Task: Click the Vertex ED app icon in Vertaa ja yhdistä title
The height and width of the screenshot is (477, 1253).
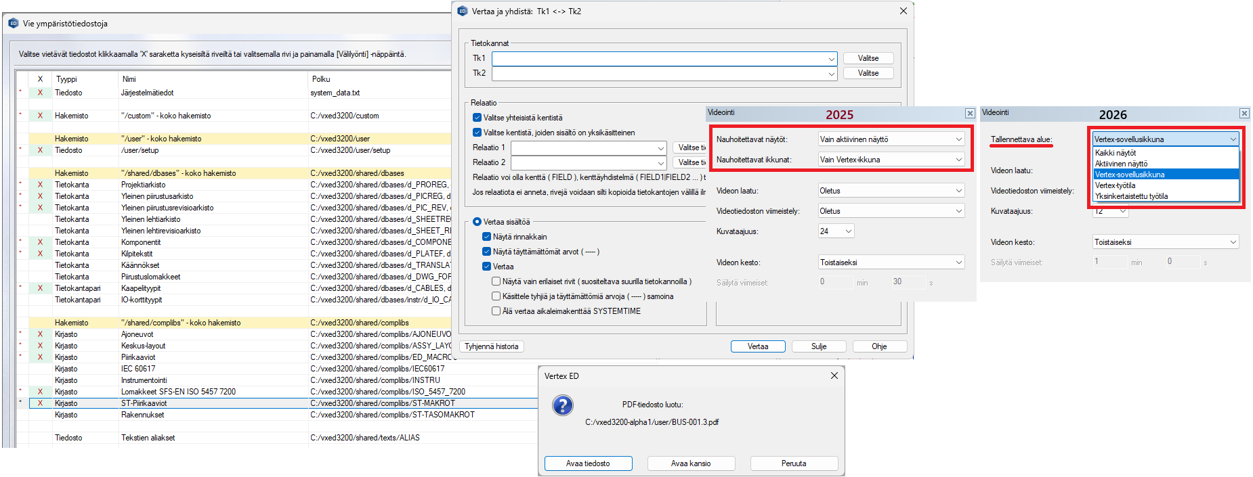Action: [x=463, y=11]
